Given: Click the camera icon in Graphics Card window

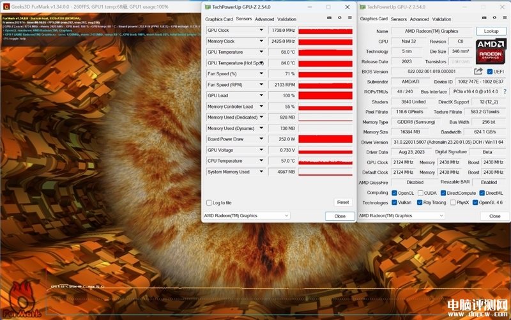Looking at the screenshot, I should 484,18.
